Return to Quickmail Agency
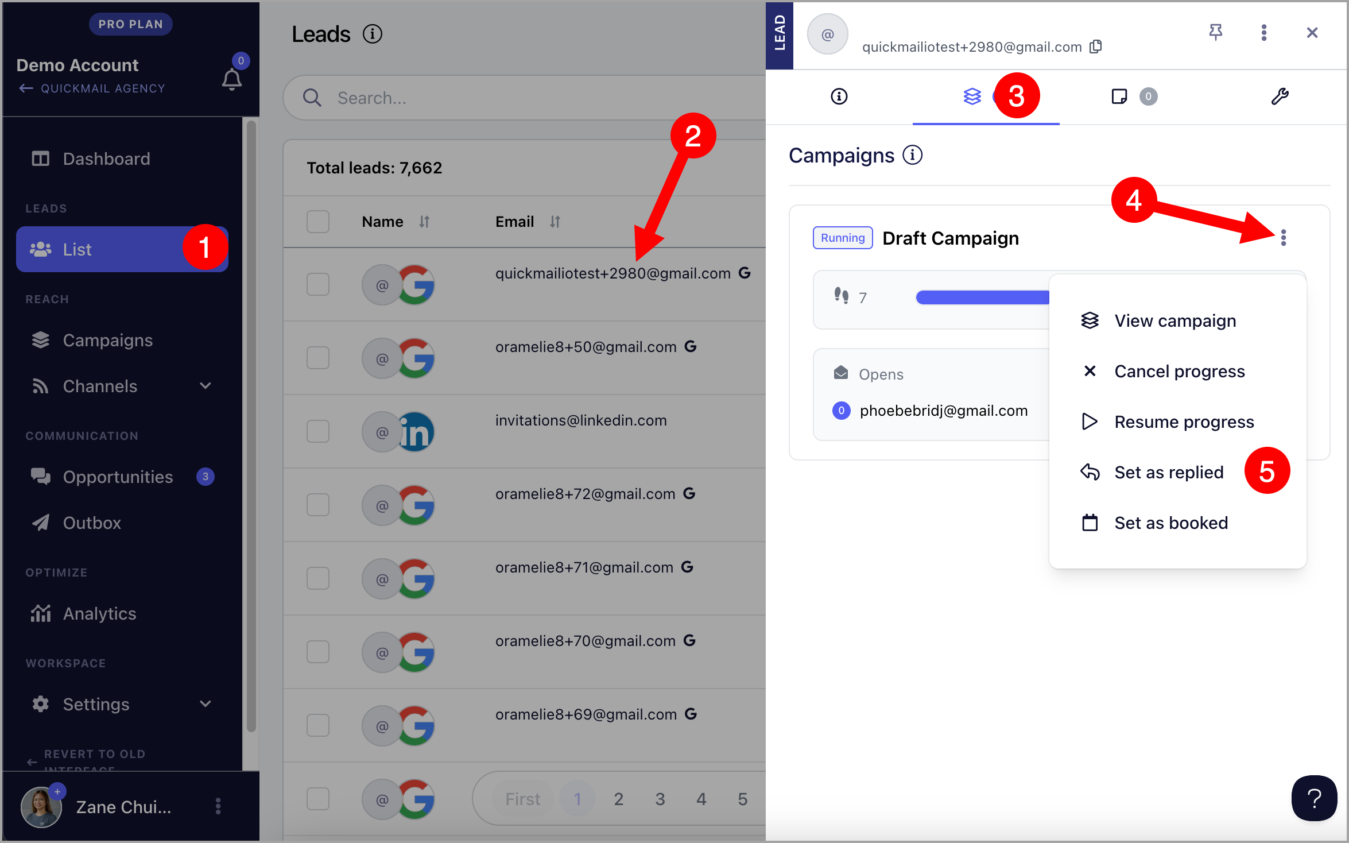Viewport: 1349px width, 843px height. (92, 88)
